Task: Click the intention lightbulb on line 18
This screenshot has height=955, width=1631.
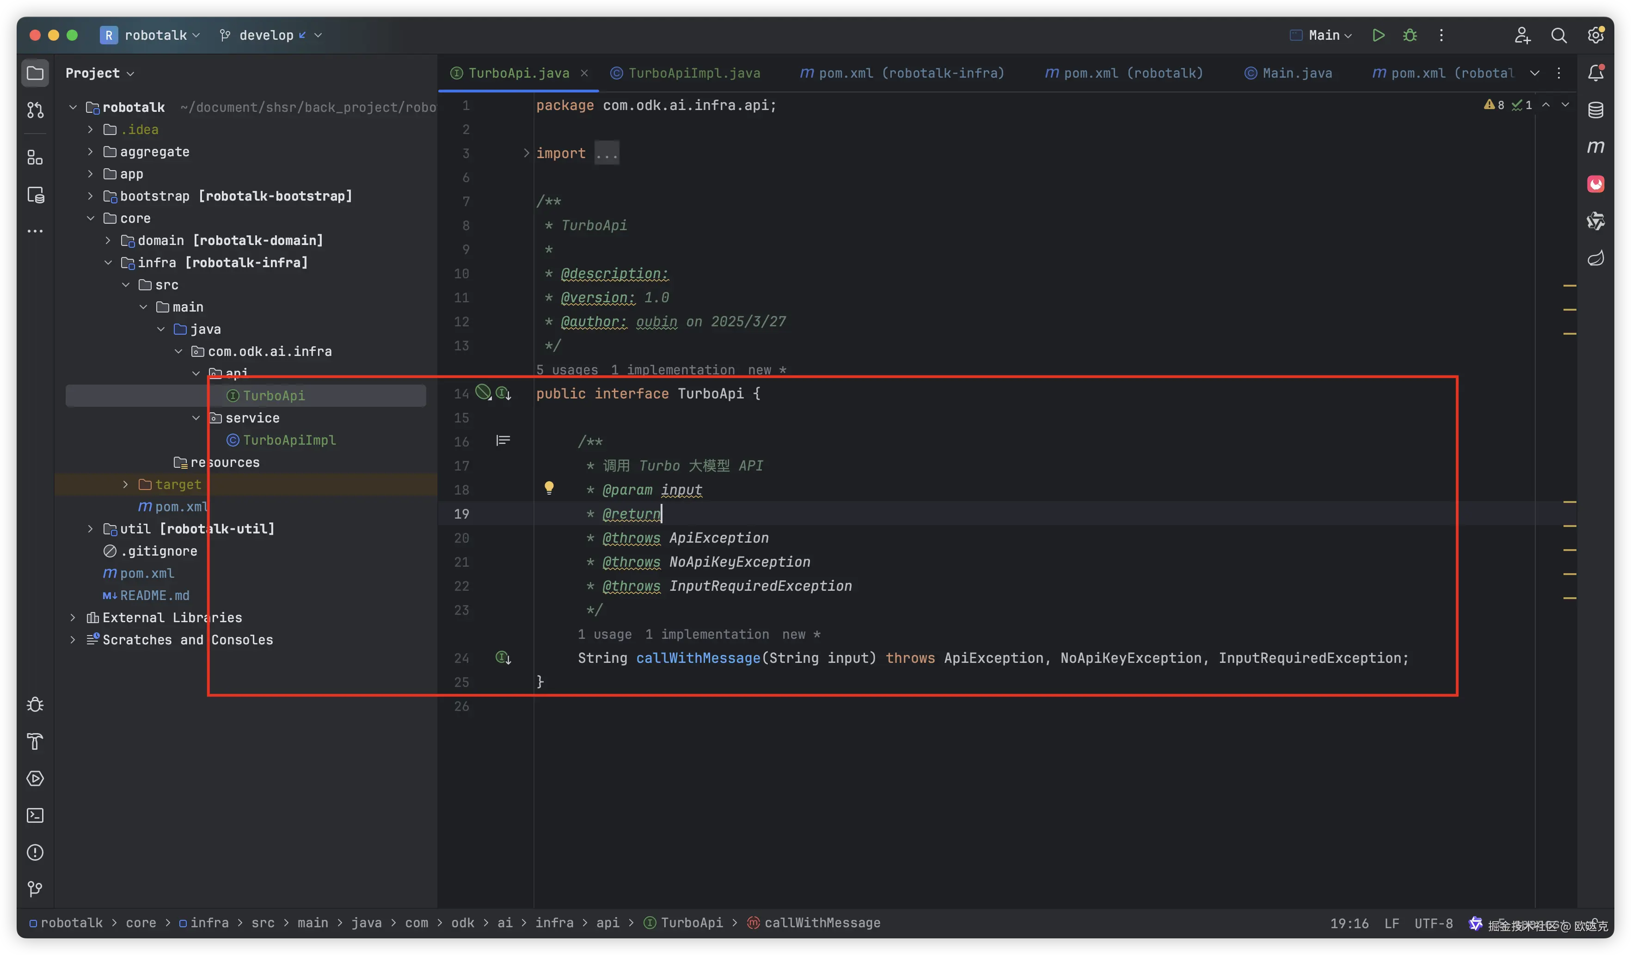Action: tap(549, 488)
